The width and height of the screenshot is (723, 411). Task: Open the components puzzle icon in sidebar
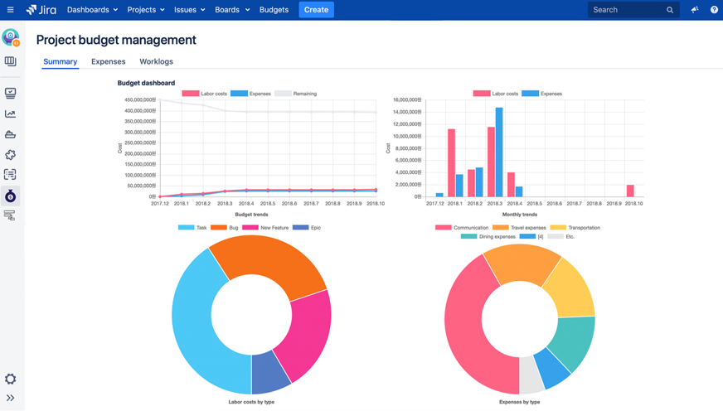pos(10,155)
